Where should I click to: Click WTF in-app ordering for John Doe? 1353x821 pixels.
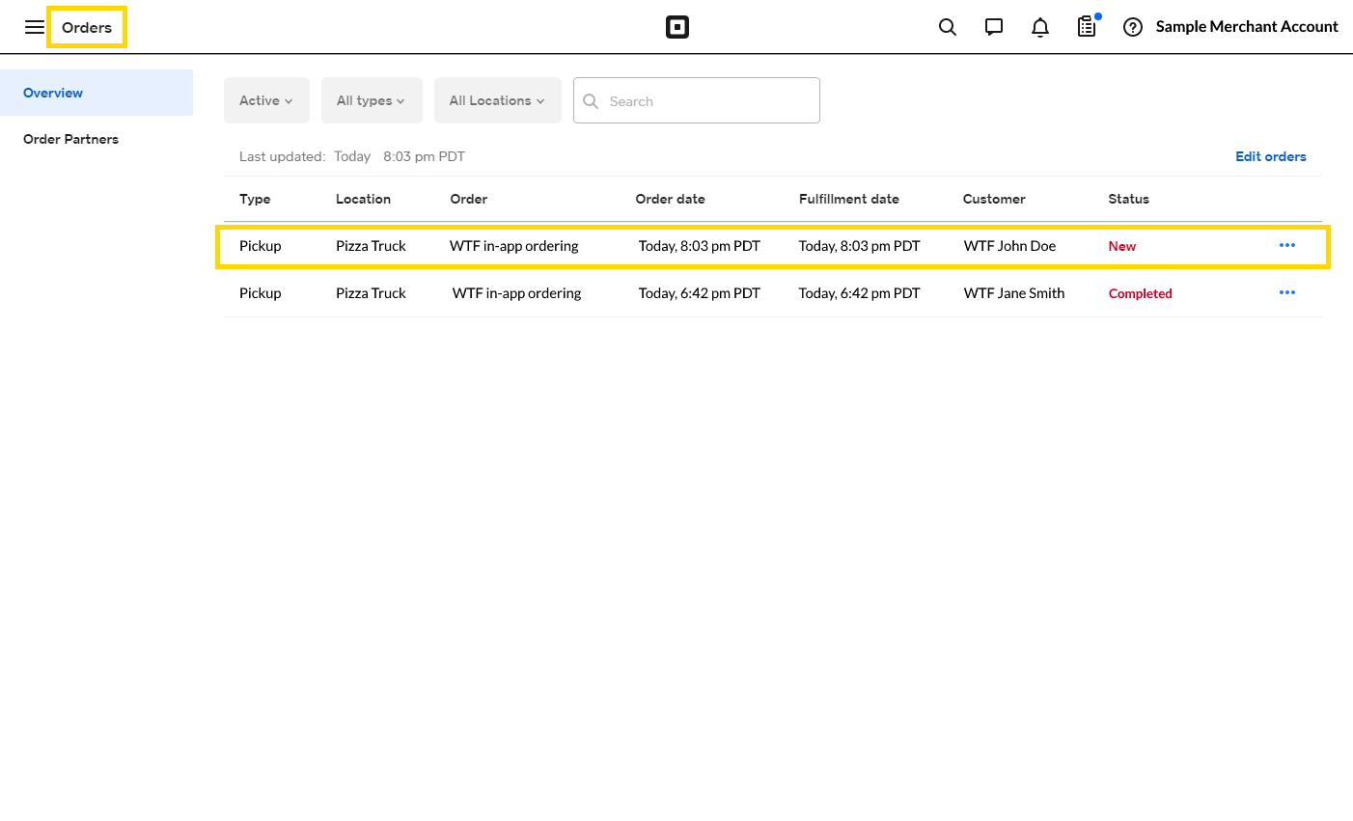514,246
